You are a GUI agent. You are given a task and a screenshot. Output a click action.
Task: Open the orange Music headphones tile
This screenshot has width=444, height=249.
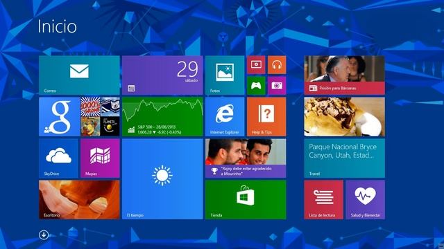pyautogui.click(x=277, y=64)
